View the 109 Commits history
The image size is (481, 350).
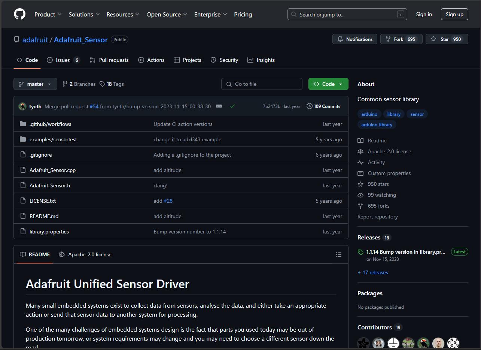tap(323, 106)
